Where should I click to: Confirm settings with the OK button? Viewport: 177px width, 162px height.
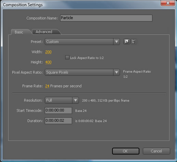tap(126, 151)
